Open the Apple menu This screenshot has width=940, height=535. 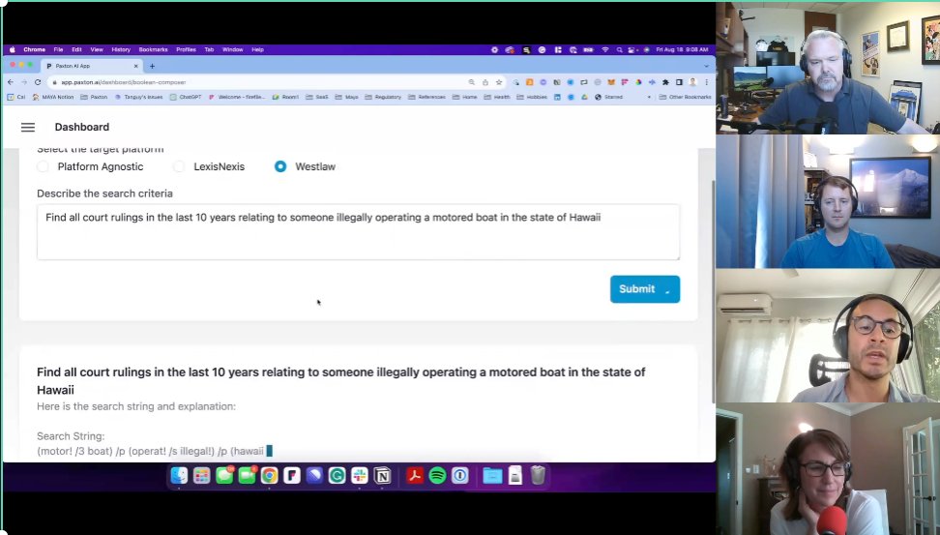[12, 49]
